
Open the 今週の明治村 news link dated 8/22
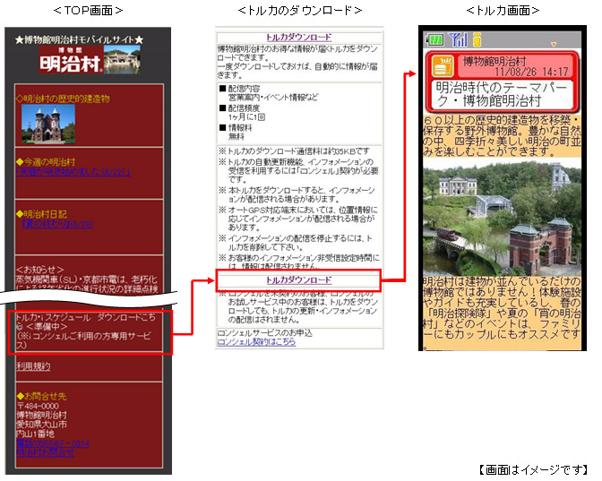tap(73, 172)
